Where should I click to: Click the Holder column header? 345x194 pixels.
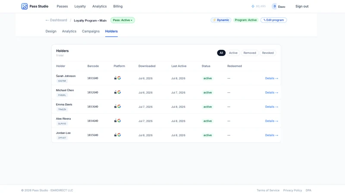click(x=60, y=66)
